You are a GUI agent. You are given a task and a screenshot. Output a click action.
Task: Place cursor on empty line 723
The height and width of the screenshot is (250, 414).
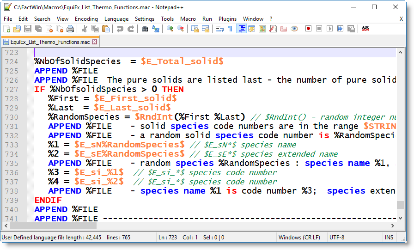click(x=215, y=53)
